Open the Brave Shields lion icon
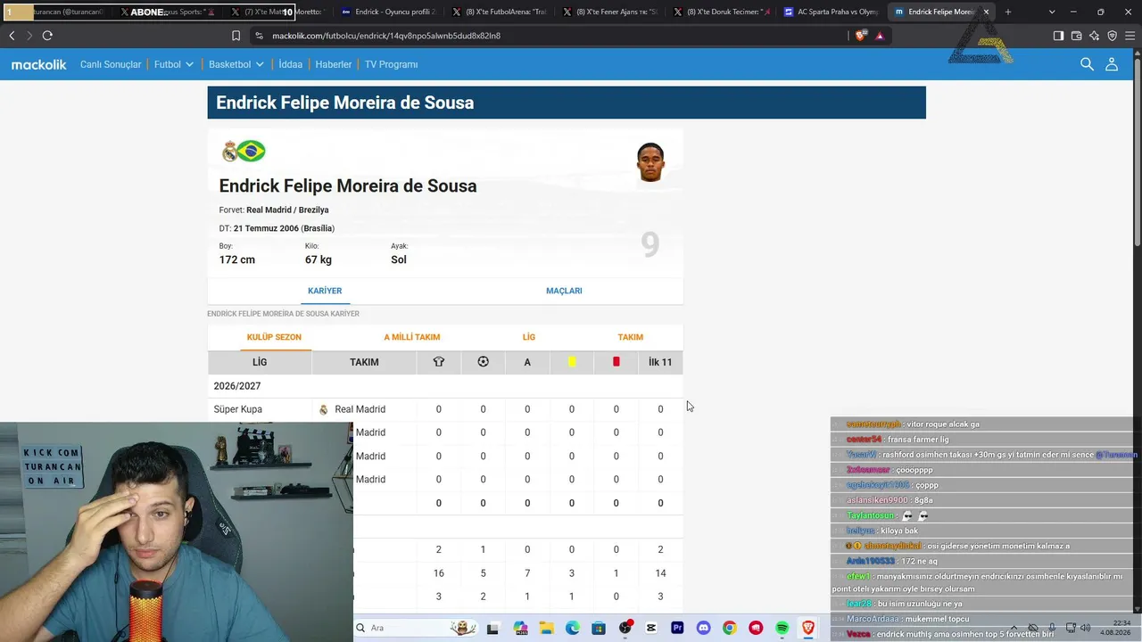The width and height of the screenshot is (1142, 642). (860, 36)
